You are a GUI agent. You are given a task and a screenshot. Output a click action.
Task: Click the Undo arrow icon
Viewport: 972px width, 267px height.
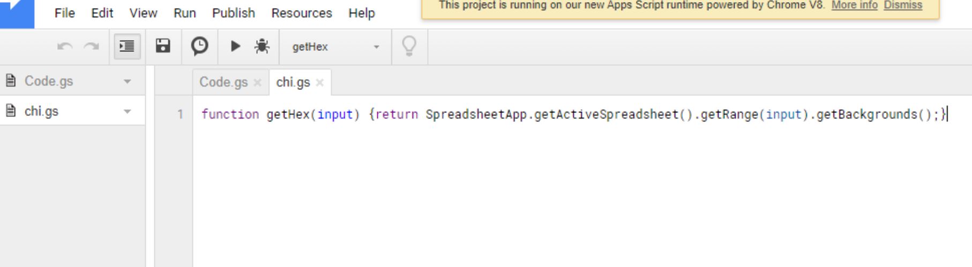(x=65, y=47)
